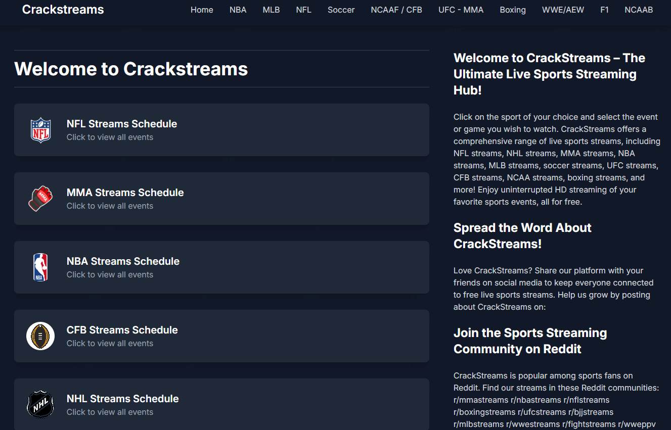Click the r/fightstreams subreddit text
Image resolution: width=671 pixels, height=430 pixels.
coord(589,424)
